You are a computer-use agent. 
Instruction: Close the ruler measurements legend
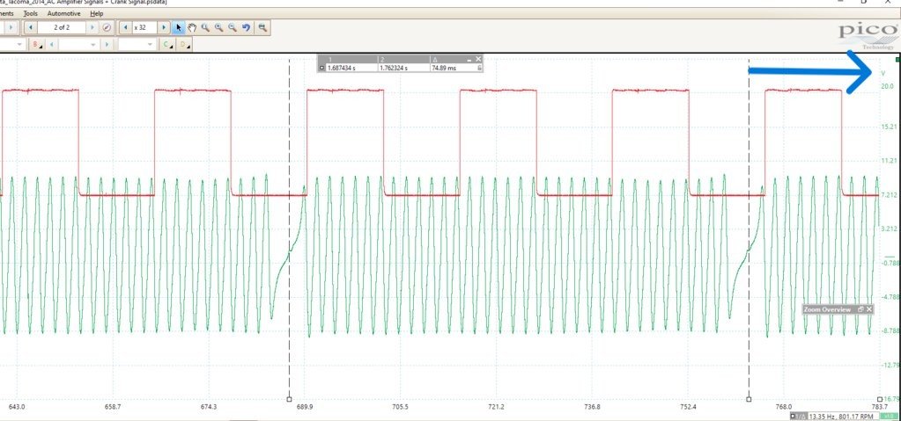click(x=478, y=59)
